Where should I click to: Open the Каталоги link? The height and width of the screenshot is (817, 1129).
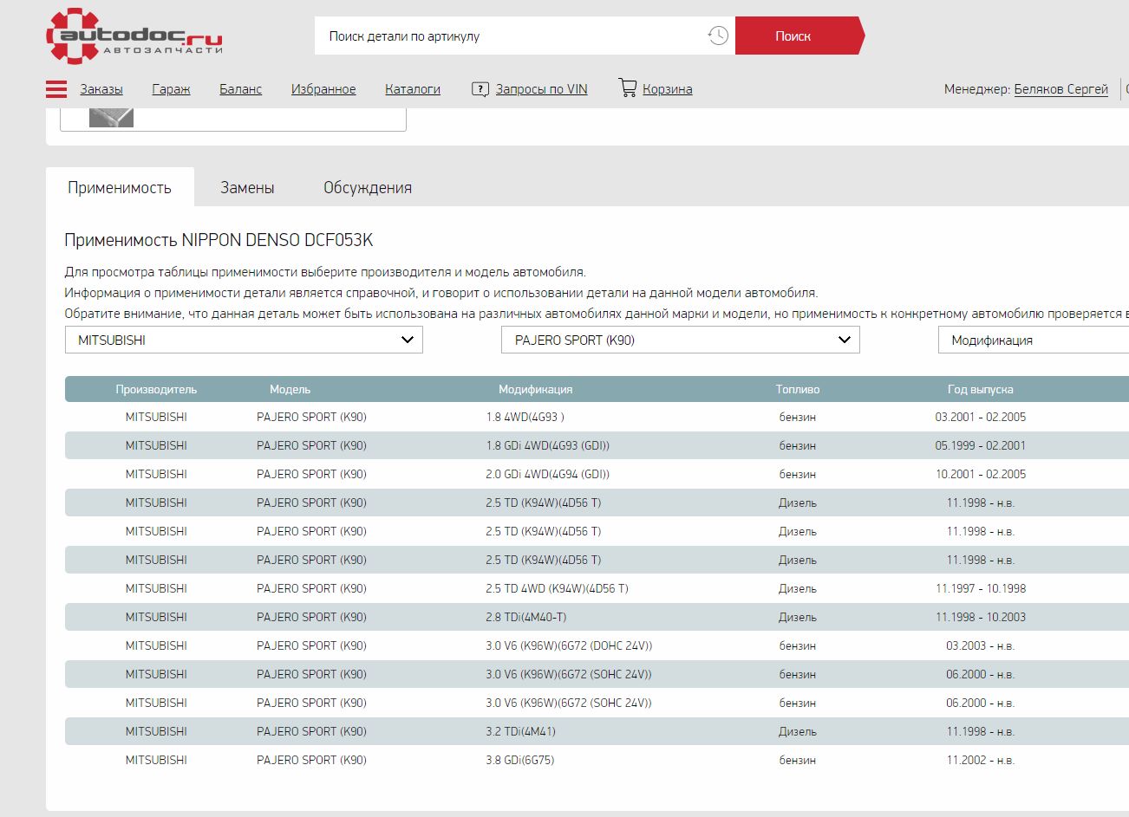pos(413,89)
